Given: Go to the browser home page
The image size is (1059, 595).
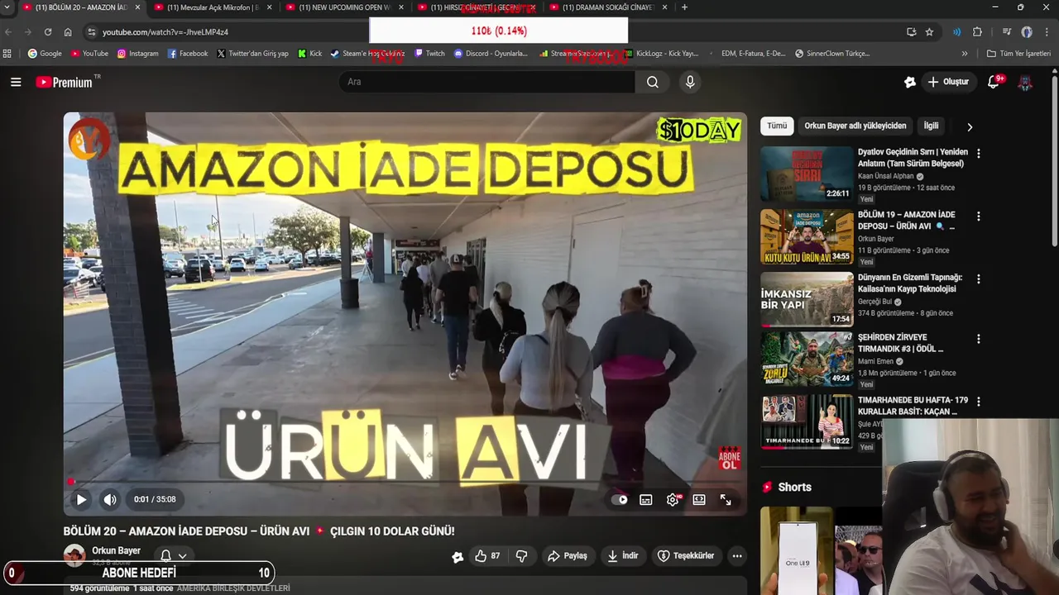Looking at the screenshot, I should pos(68,32).
